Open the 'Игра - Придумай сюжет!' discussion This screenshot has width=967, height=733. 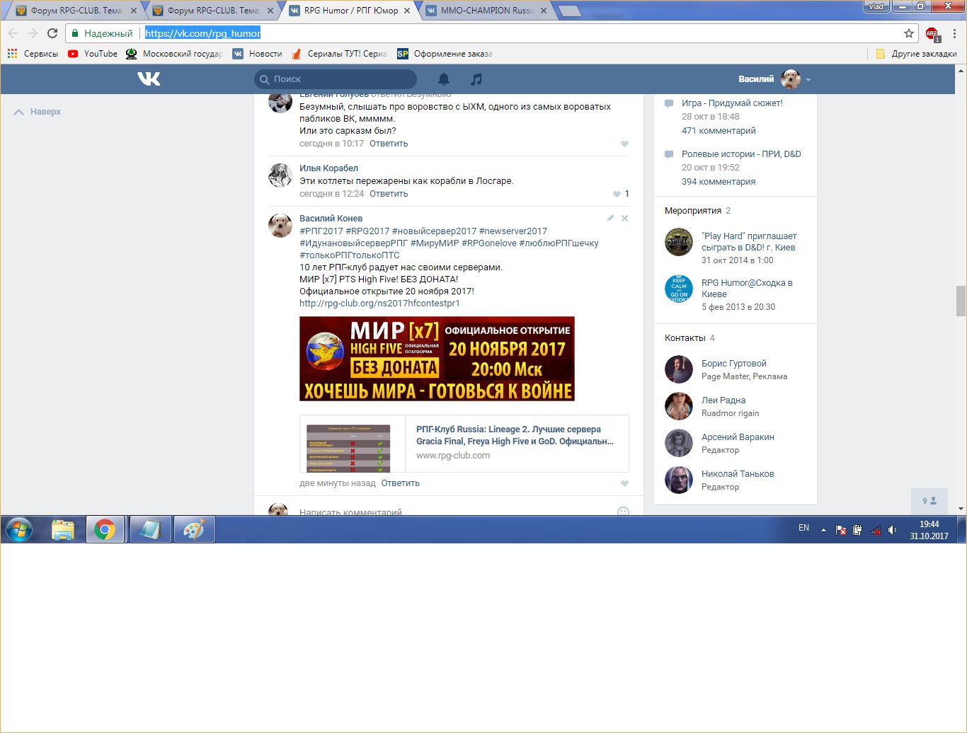click(x=732, y=103)
